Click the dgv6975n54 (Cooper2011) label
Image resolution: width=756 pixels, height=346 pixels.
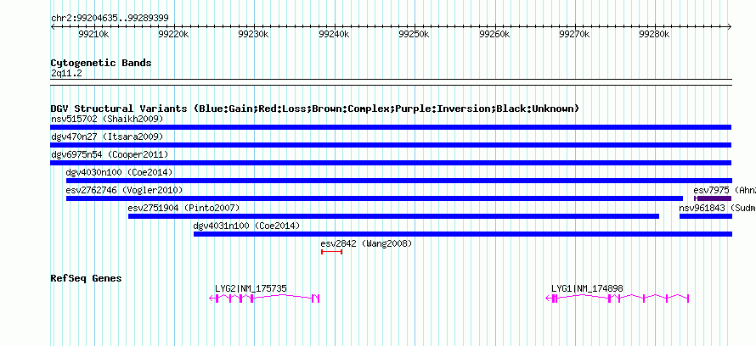pos(110,154)
